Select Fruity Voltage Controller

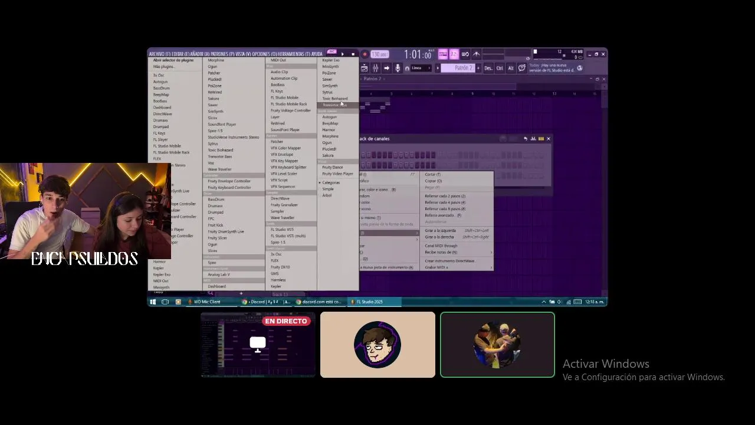point(290,110)
